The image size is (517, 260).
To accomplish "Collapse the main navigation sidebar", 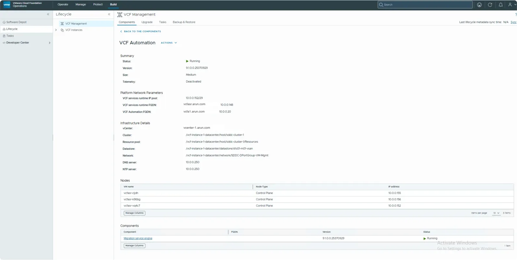I will [48, 14].
